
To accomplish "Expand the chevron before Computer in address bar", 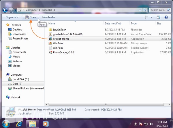I will click(x=23, y=10).
